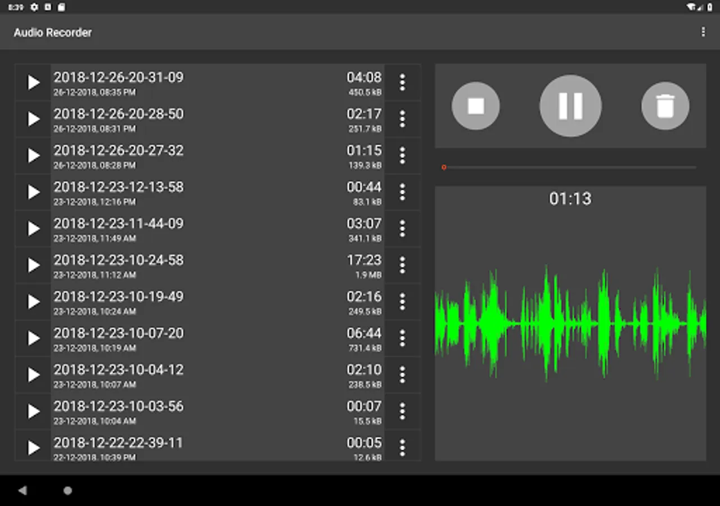This screenshot has height=506, width=720.
Task: Click the 17:23 duration value
Action: (364, 260)
